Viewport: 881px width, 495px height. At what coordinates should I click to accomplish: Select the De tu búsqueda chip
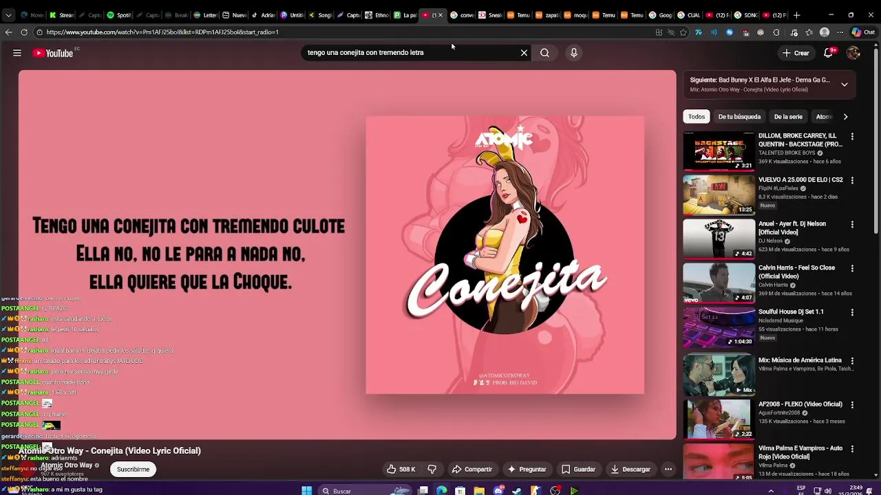click(x=739, y=117)
